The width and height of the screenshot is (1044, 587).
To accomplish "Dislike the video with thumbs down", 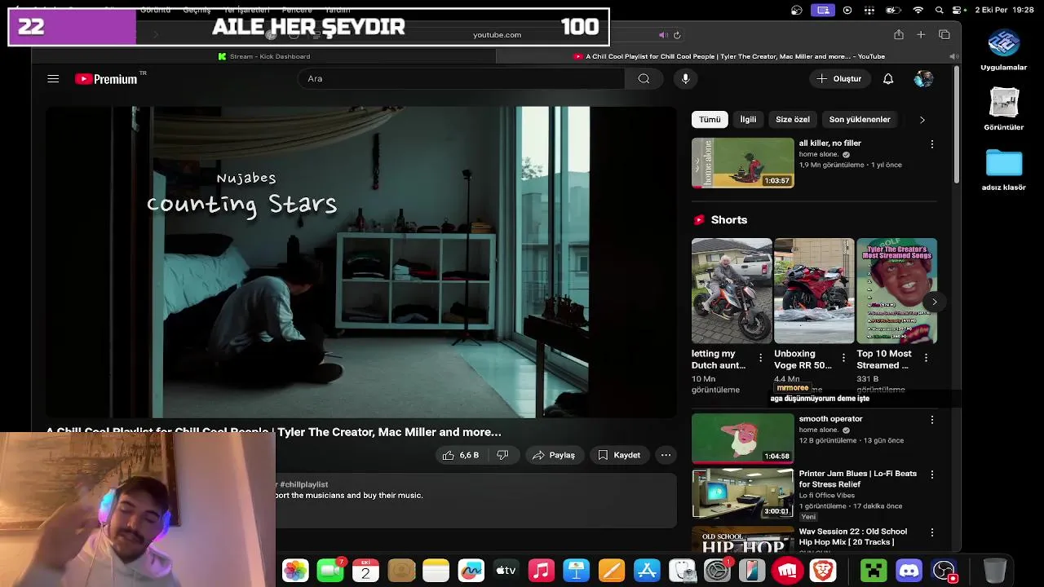I will click(x=503, y=455).
